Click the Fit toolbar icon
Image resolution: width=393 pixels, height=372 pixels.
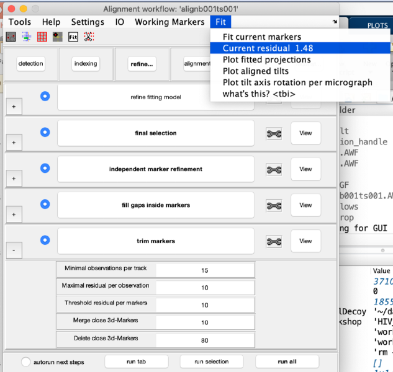point(73,37)
